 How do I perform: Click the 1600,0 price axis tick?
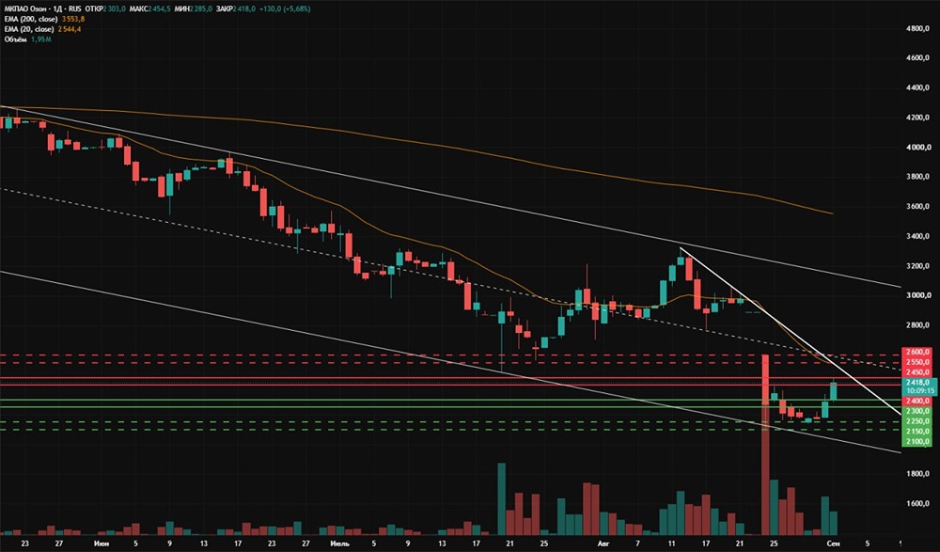[x=917, y=503]
